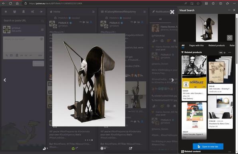
Task: Advance to the next image with the right arrow
Action: [x=173, y=80]
